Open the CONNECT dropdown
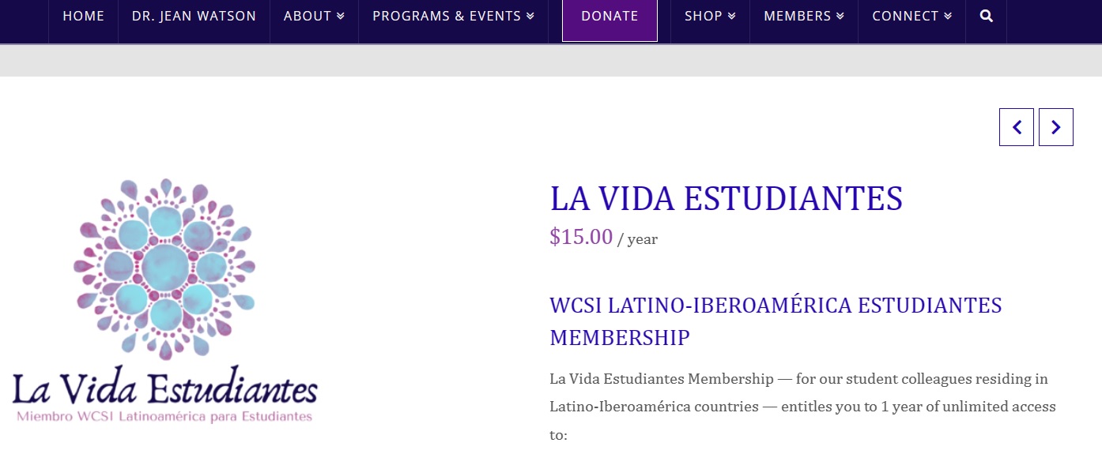The height and width of the screenshot is (469, 1102). pos(911,16)
